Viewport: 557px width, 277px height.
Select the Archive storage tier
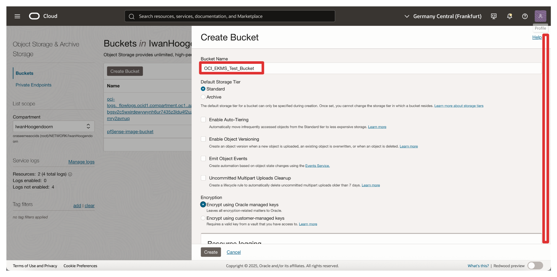coord(203,97)
